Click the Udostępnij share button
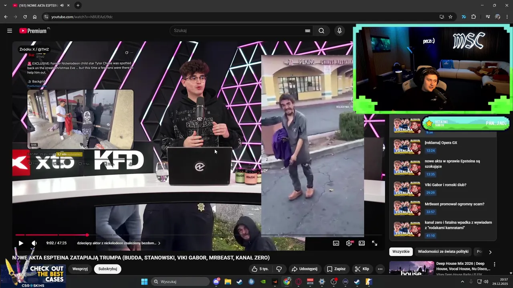 (304, 269)
